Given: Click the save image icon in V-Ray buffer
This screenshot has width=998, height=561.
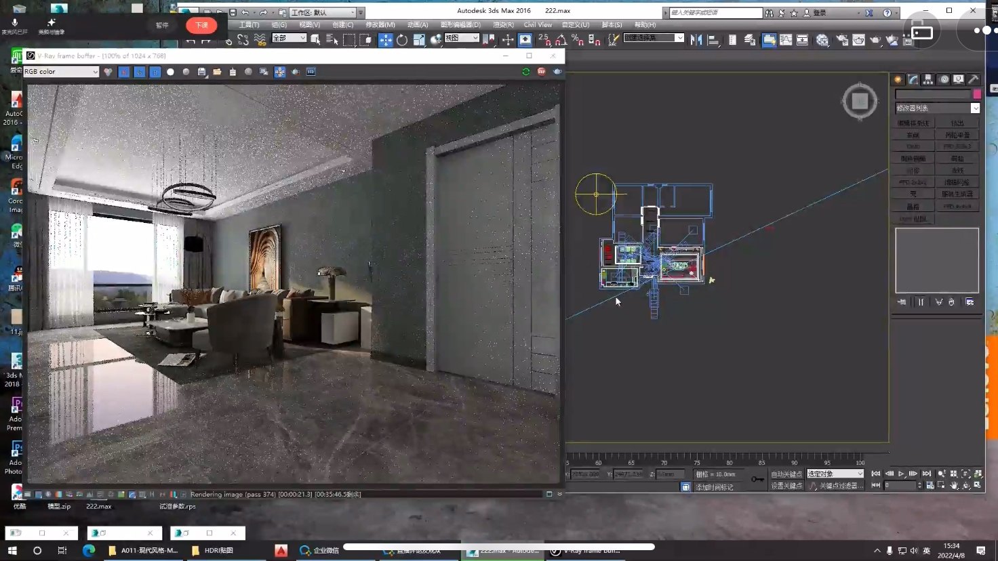Looking at the screenshot, I should click(201, 72).
